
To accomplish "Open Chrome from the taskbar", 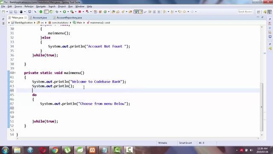I will [x=55, y=150].
